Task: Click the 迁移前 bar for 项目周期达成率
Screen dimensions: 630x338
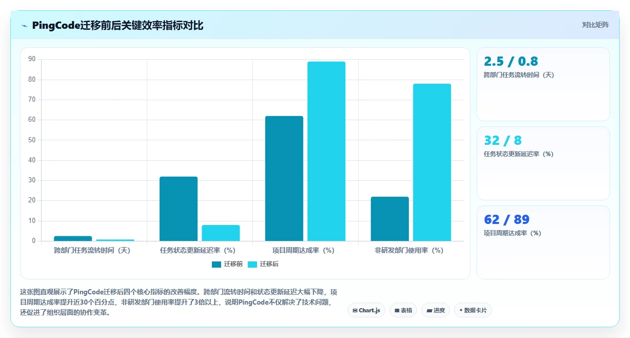Action: [x=284, y=179]
